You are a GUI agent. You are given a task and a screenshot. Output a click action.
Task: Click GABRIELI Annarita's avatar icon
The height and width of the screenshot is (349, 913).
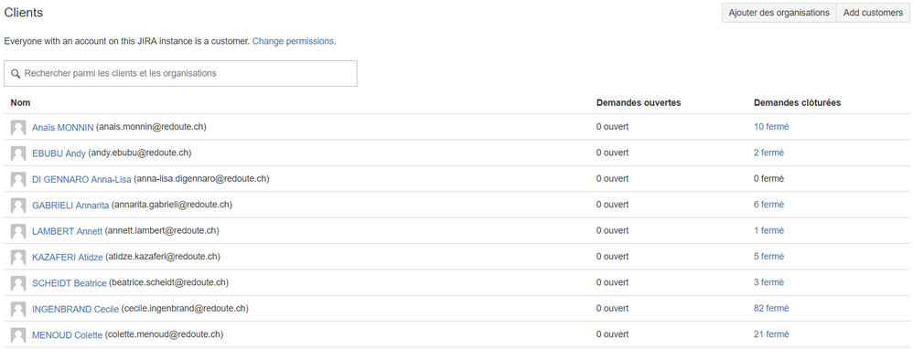coord(18,206)
